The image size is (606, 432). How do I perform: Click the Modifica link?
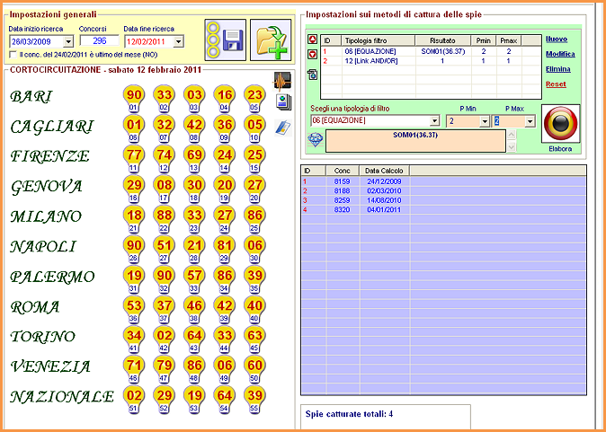[x=560, y=54]
